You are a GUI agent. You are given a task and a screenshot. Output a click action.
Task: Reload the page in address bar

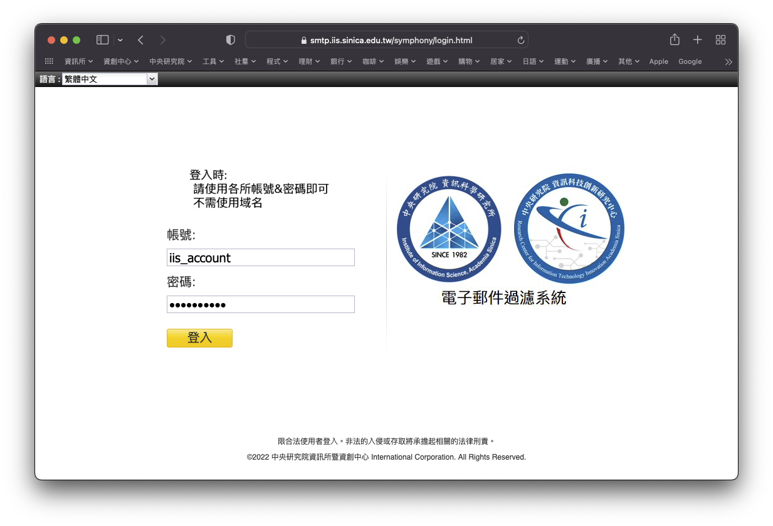click(x=520, y=40)
